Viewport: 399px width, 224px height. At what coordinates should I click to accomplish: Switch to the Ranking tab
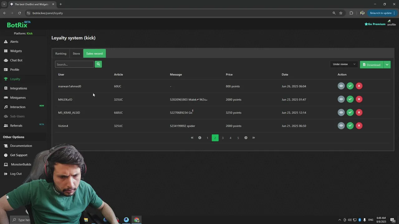pos(61,54)
